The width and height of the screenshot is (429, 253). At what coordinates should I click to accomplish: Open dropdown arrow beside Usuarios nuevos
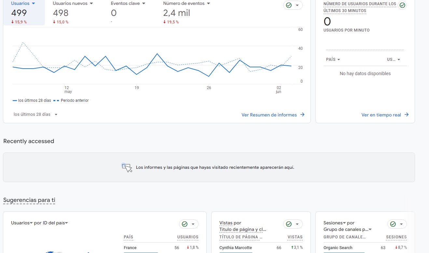[x=91, y=4]
